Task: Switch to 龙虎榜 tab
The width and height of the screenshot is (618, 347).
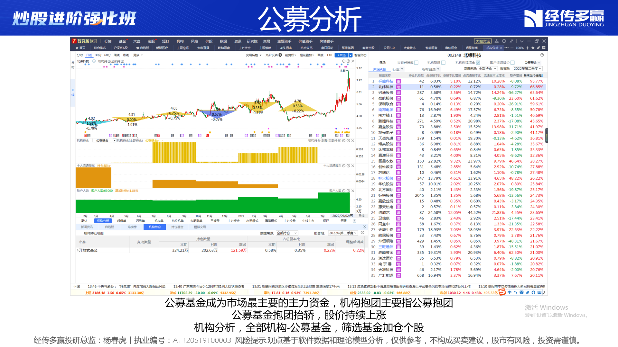Action: click(x=132, y=227)
